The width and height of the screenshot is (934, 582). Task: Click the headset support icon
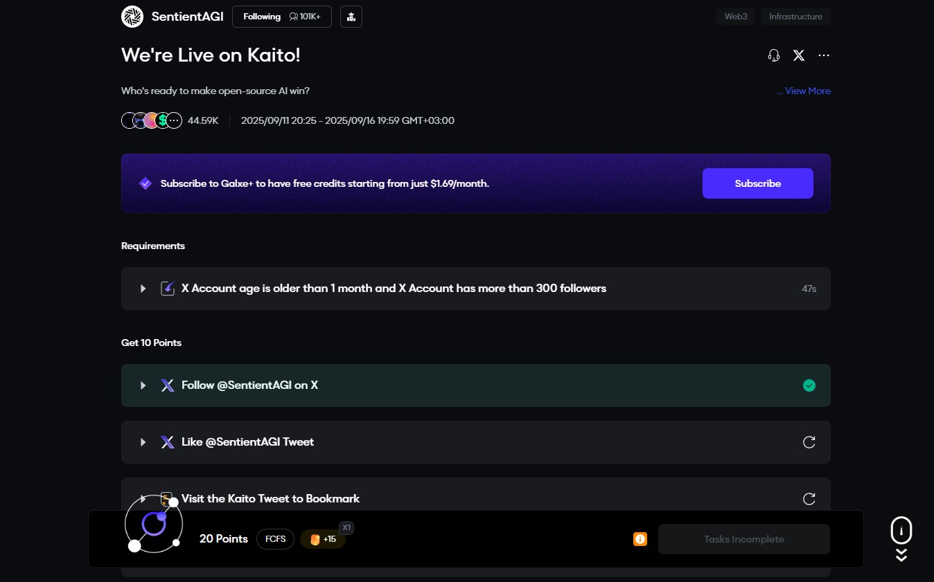(774, 55)
